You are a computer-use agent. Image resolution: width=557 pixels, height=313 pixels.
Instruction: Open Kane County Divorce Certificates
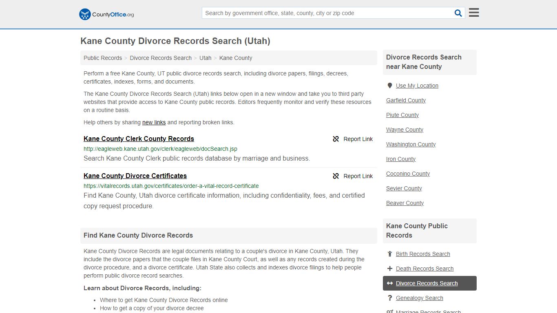(x=135, y=176)
